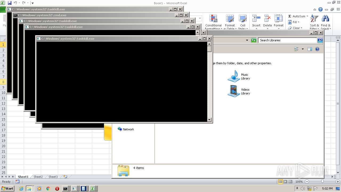The width and height of the screenshot is (341, 192).
Task: Open the Videos Library
Action: pos(239,91)
